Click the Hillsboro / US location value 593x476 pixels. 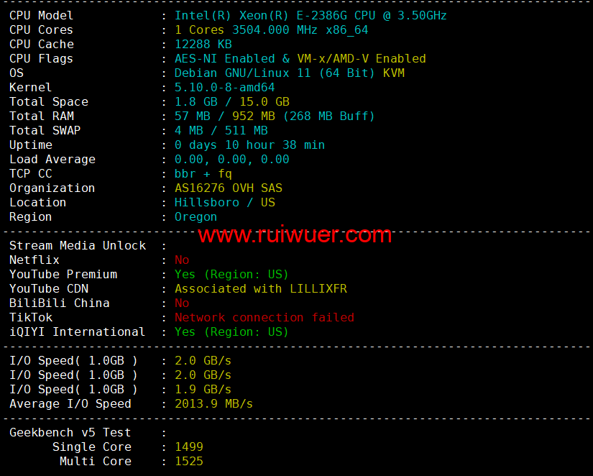[x=225, y=203]
